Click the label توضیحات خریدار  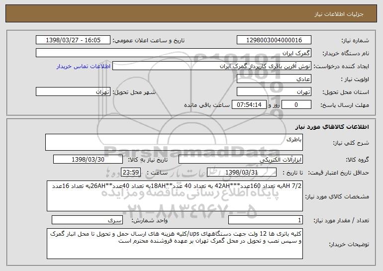click(349, 244)
